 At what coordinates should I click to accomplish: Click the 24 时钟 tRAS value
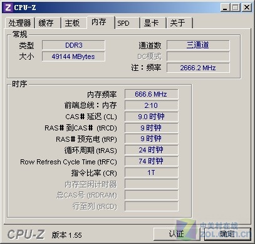[151, 150]
